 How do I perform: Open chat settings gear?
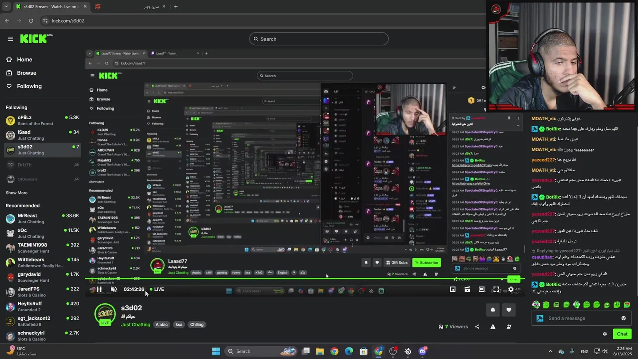point(605,334)
